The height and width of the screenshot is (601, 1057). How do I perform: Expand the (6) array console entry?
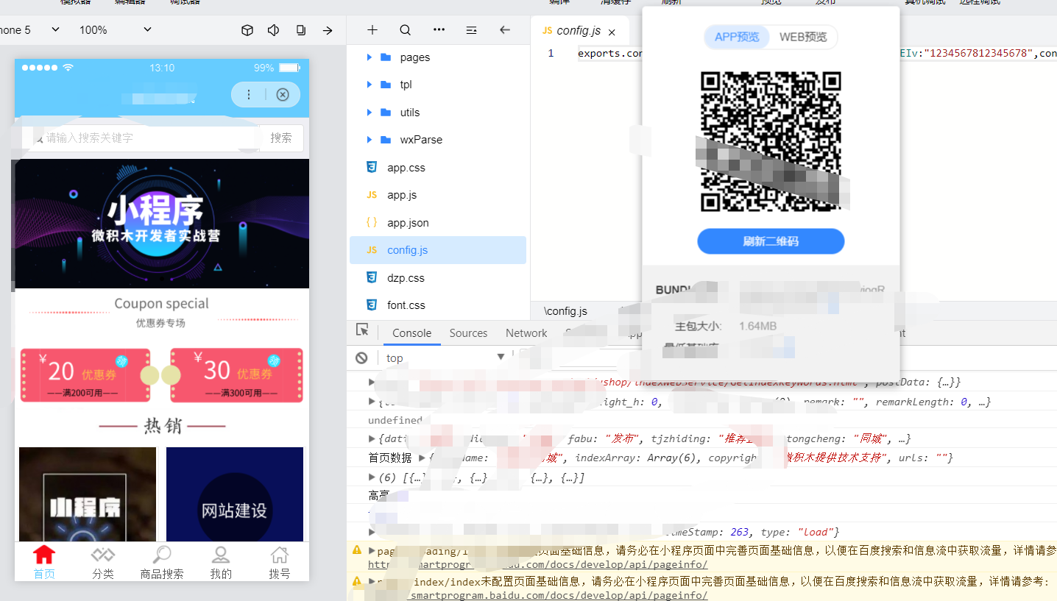372,477
